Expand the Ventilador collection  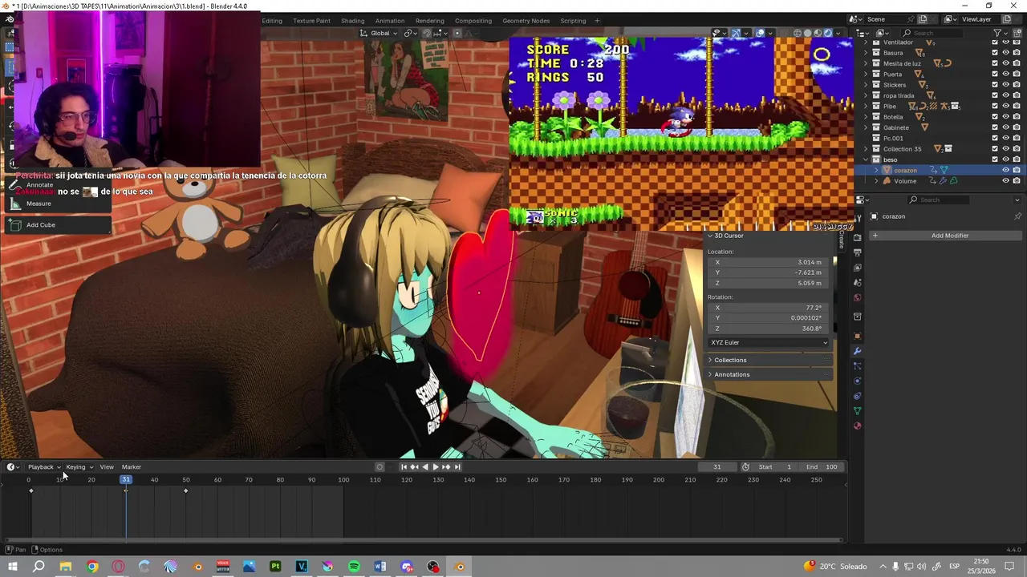click(x=866, y=42)
